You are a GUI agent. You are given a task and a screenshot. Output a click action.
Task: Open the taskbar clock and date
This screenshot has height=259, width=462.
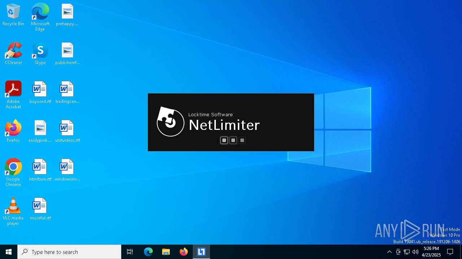(x=431, y=252)
